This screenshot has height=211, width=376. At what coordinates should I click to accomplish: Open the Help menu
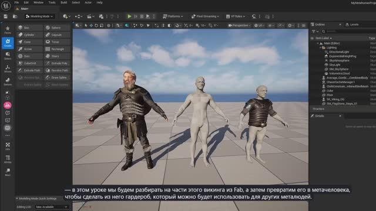tap(99, 2)
